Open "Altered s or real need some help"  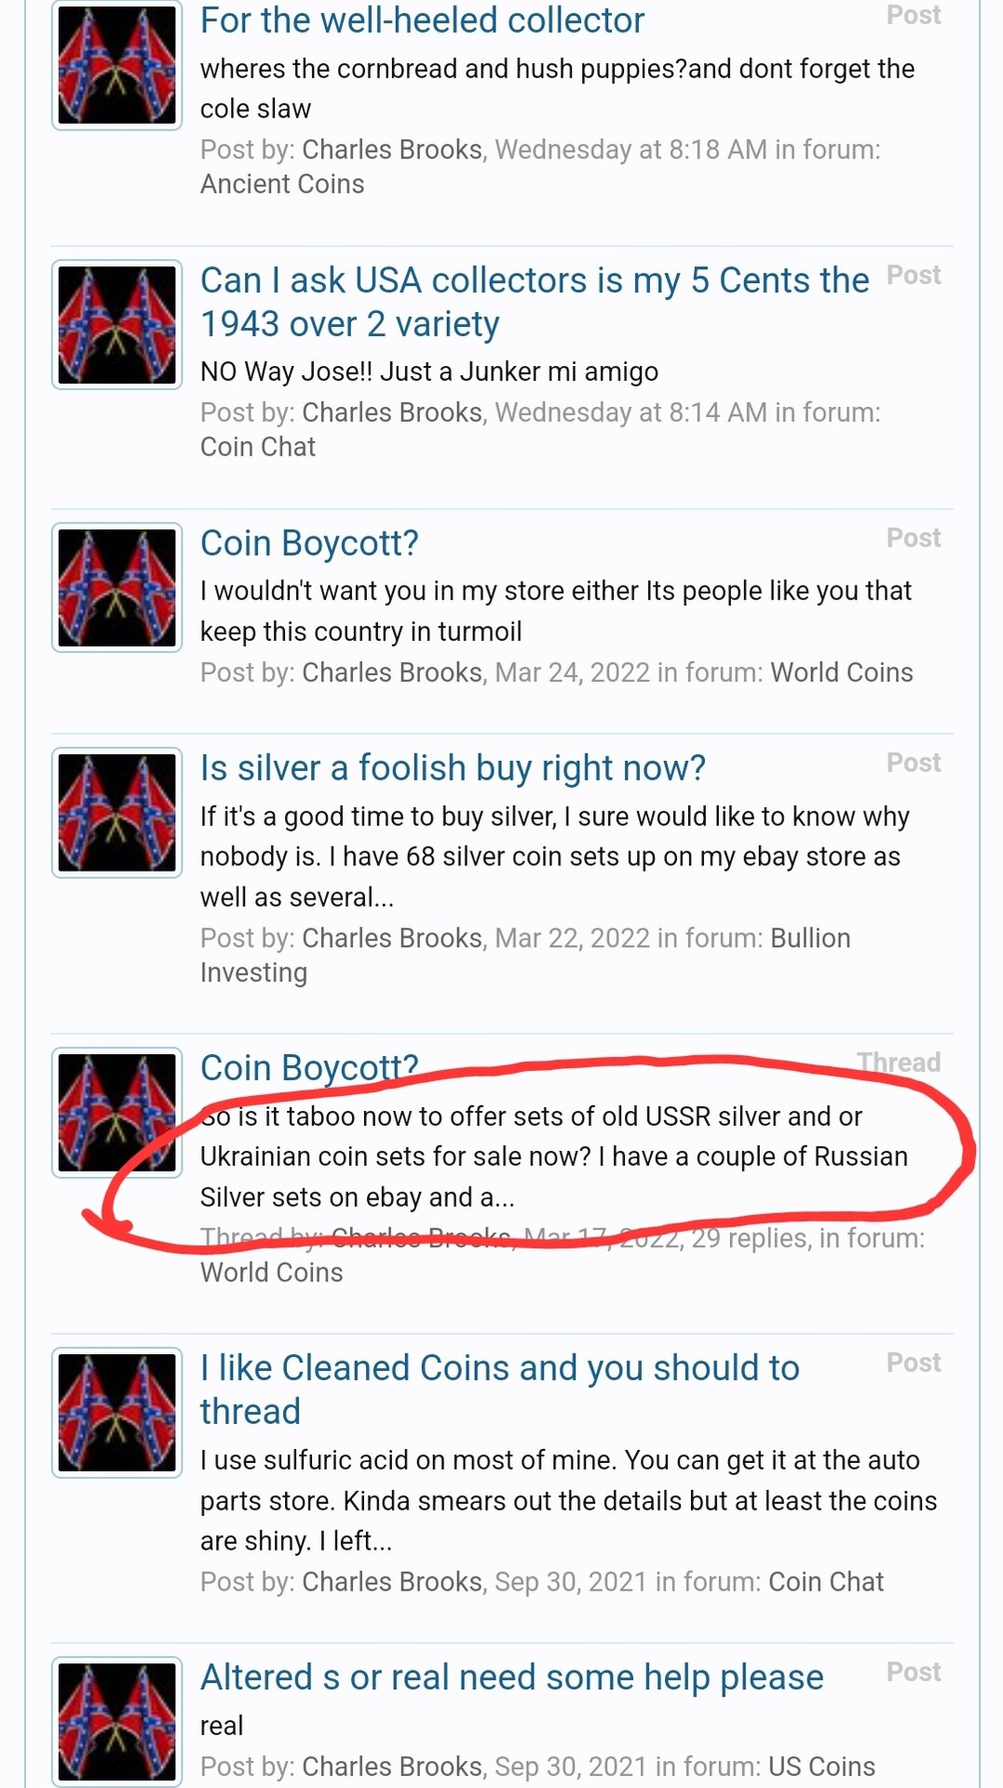click(x=511, y=1677)
